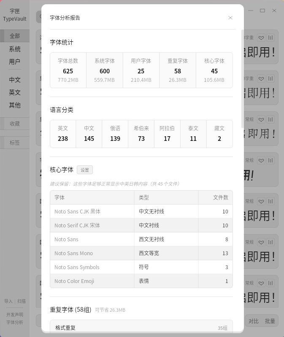Filter by 中文 in sidebar
This screenshot has width=284, height=337.
point(15,80)
